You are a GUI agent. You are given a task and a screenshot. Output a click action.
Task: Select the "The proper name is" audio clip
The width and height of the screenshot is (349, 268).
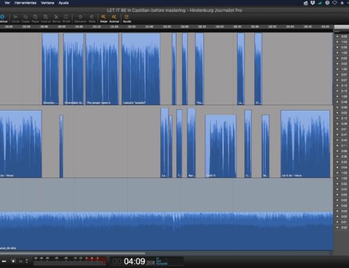(102, 69)
